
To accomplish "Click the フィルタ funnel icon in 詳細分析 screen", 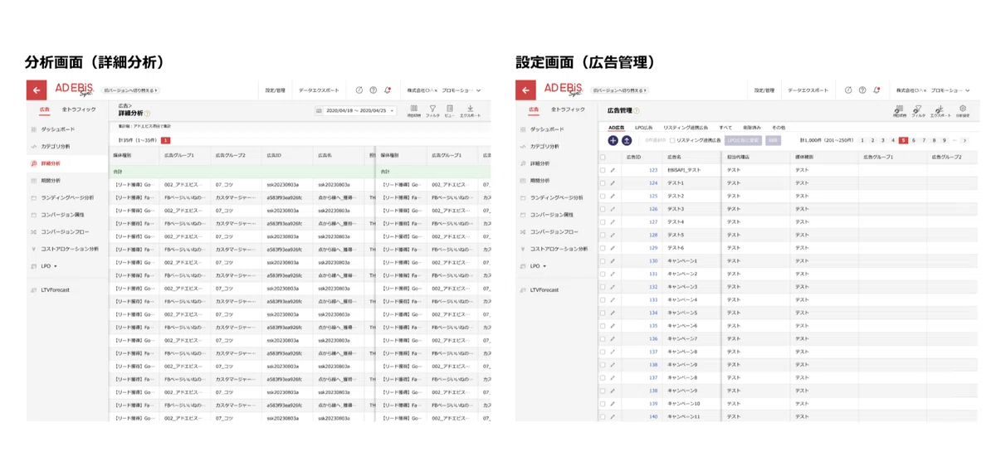I will (x=432, y=111).
